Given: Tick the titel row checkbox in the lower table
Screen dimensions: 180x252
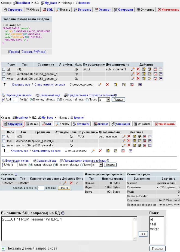Looking at the screenshot, I should [x=4, y=141].
